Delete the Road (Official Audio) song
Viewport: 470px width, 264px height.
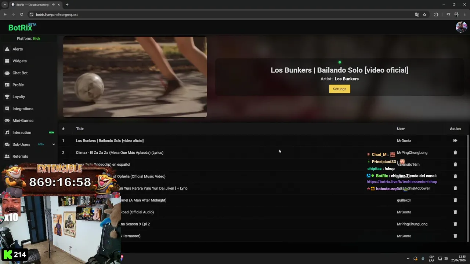tap(455, 212)
